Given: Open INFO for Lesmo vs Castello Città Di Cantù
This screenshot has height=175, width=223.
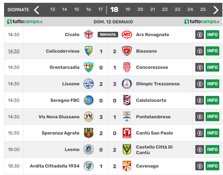Looking at the screenshot, I should [x=212, y=149].
